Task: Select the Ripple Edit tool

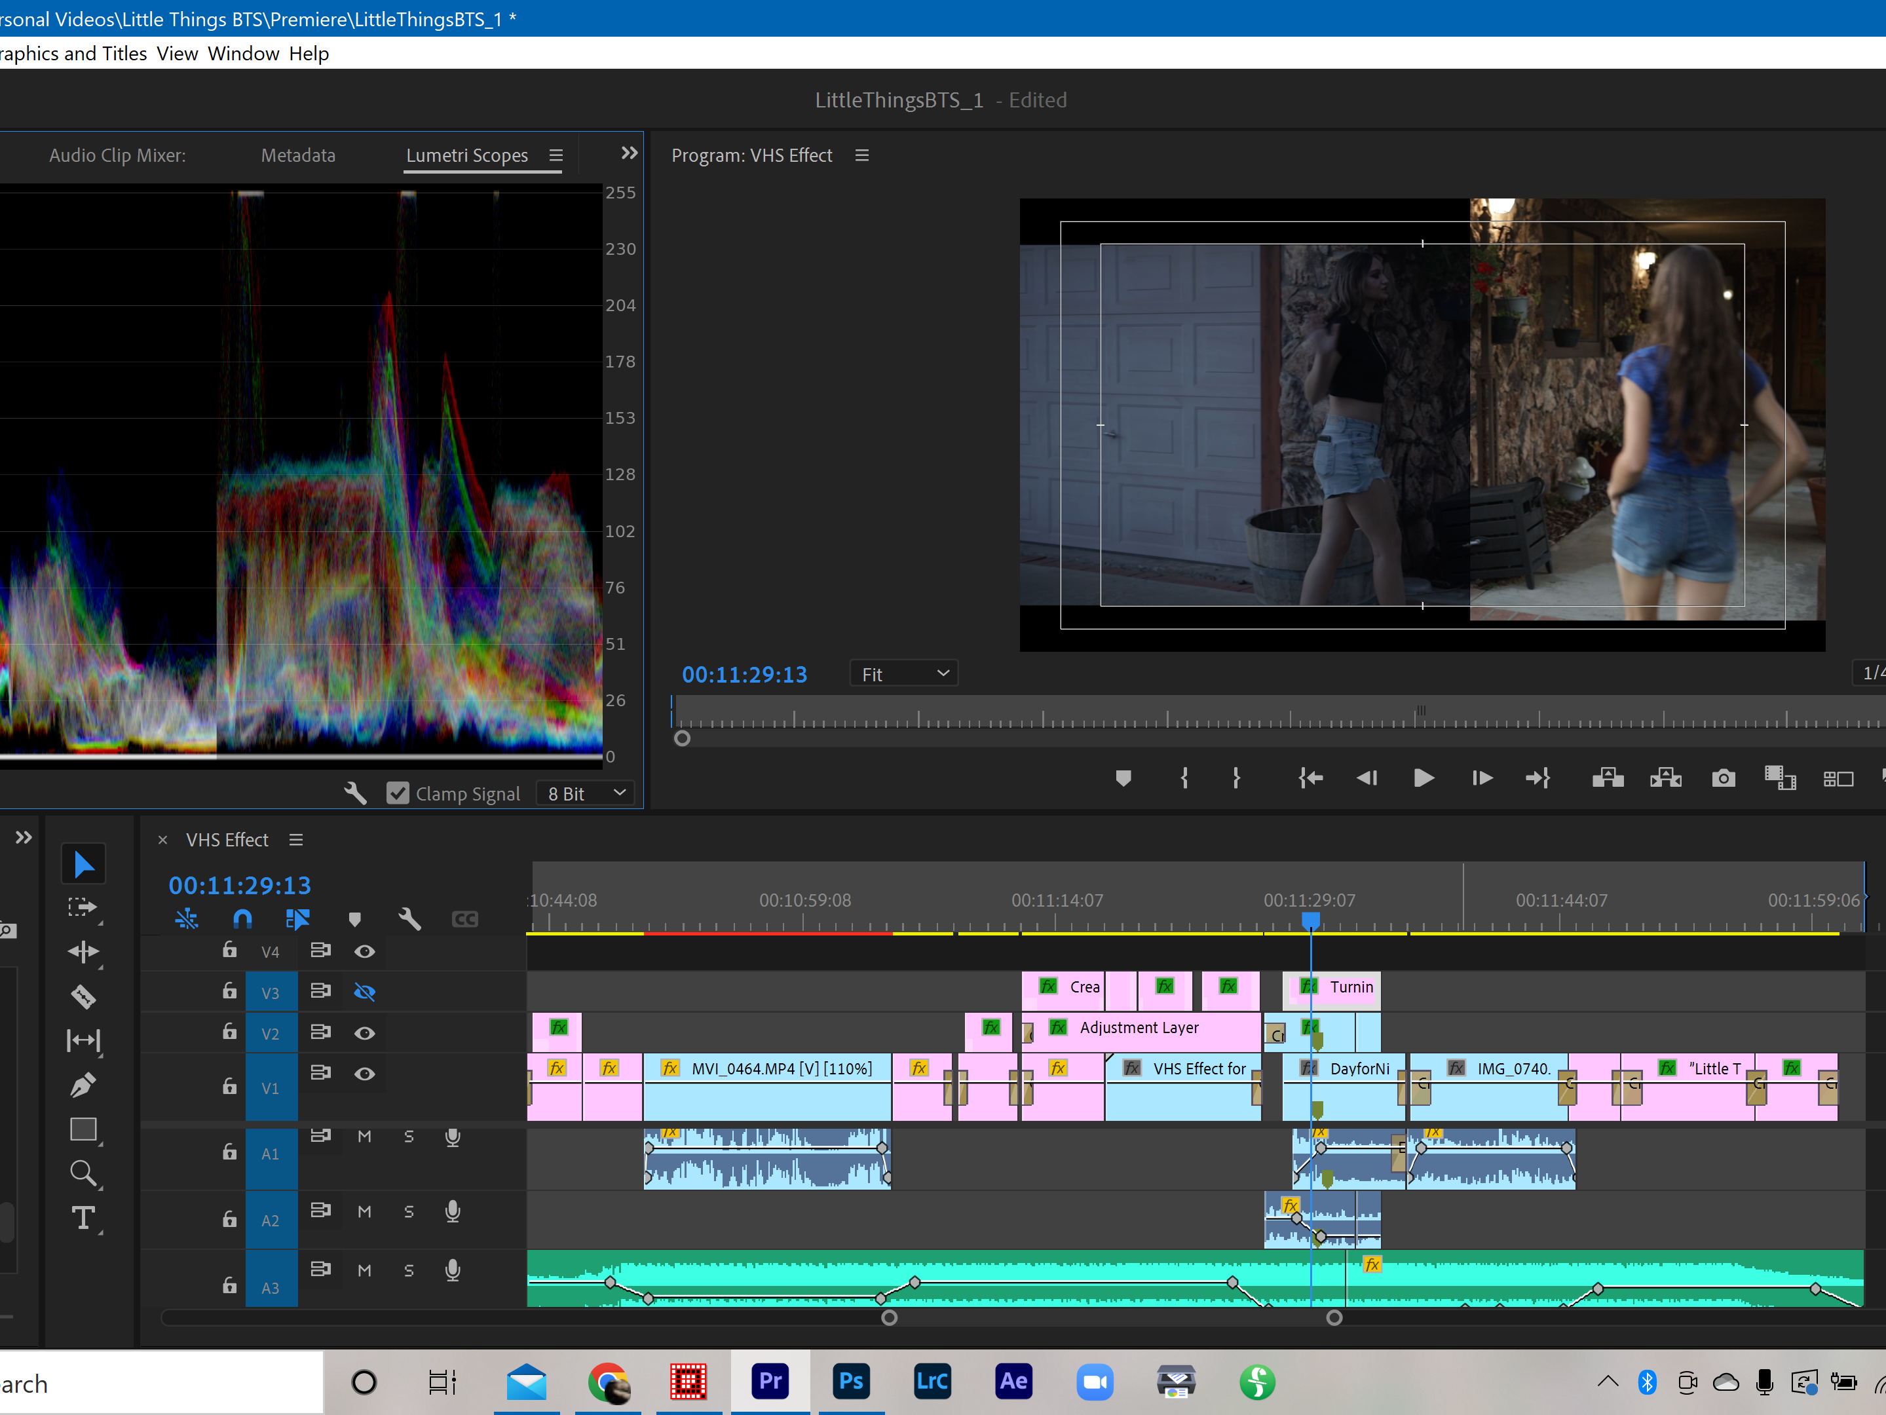Action: pos(83,951)
